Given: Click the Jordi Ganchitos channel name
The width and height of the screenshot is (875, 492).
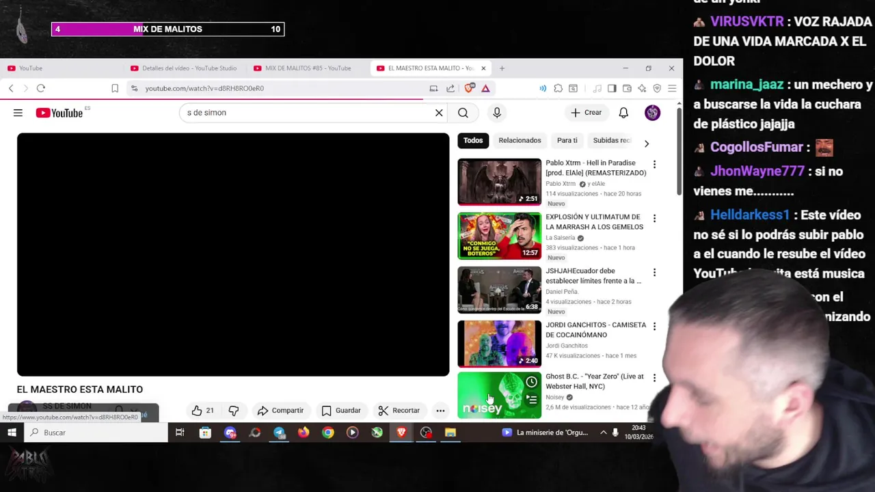Looking at the screenshot, I should 567,346.
